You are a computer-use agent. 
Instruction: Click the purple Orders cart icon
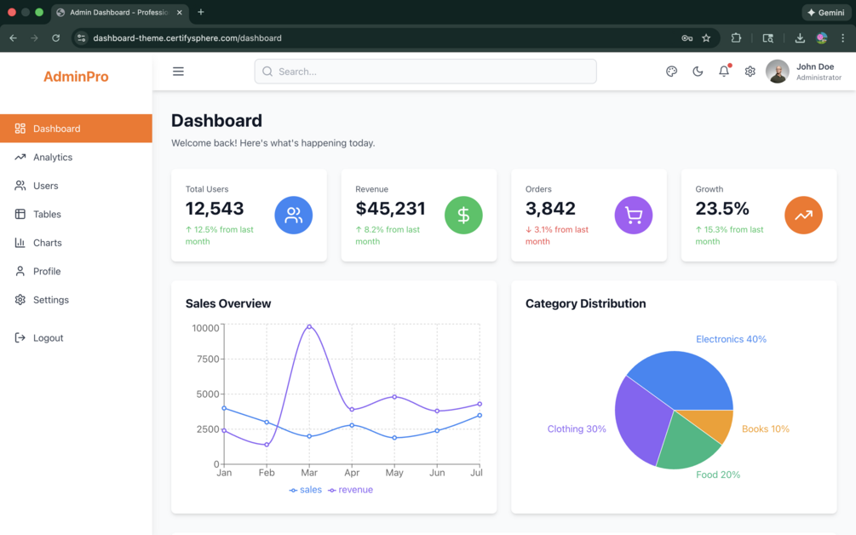tap(634, 215)
